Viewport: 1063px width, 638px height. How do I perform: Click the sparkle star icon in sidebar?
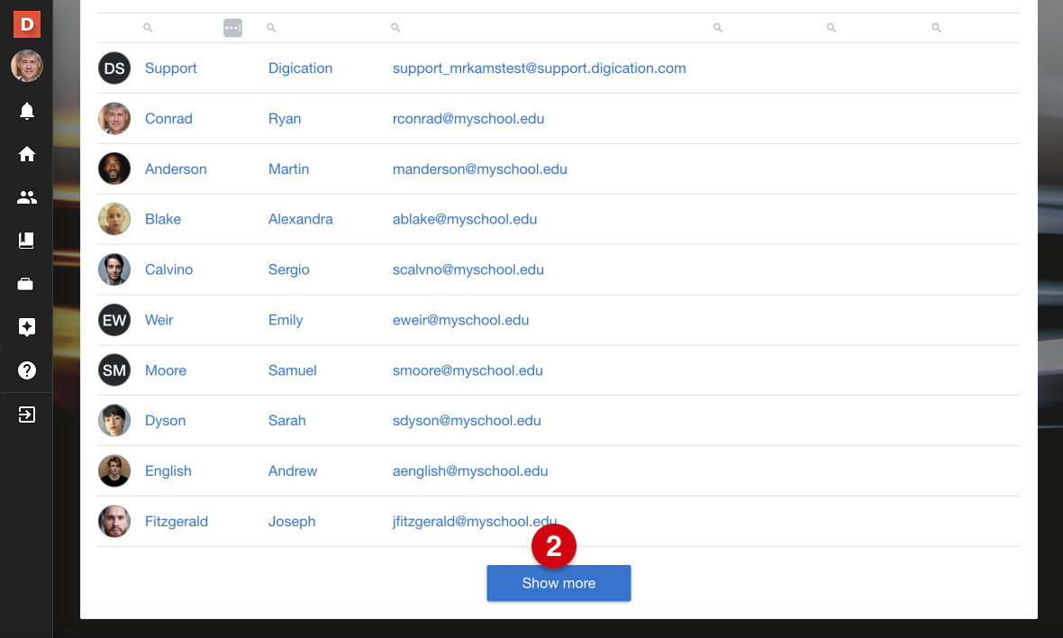pyautogui.click(x=26, y=327)
